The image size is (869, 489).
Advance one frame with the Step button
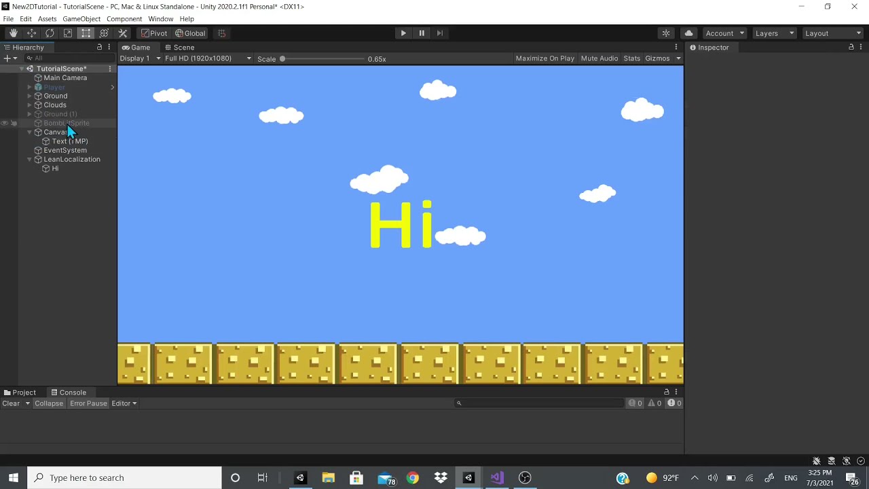point(440,33)
